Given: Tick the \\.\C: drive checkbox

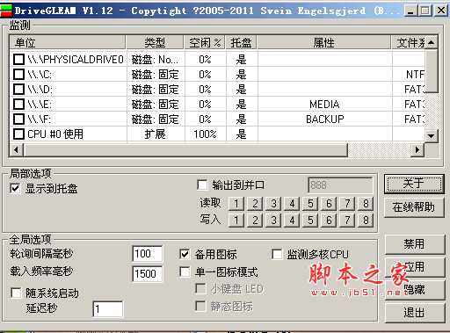Looking at the screenshot, I should tap(18, 75).
